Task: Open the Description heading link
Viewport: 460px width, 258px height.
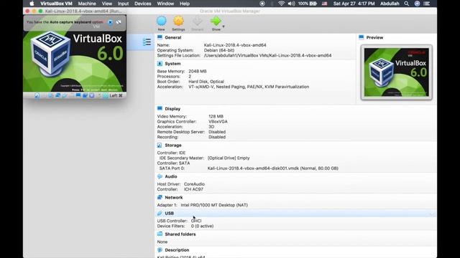Action: pos(177,250)
